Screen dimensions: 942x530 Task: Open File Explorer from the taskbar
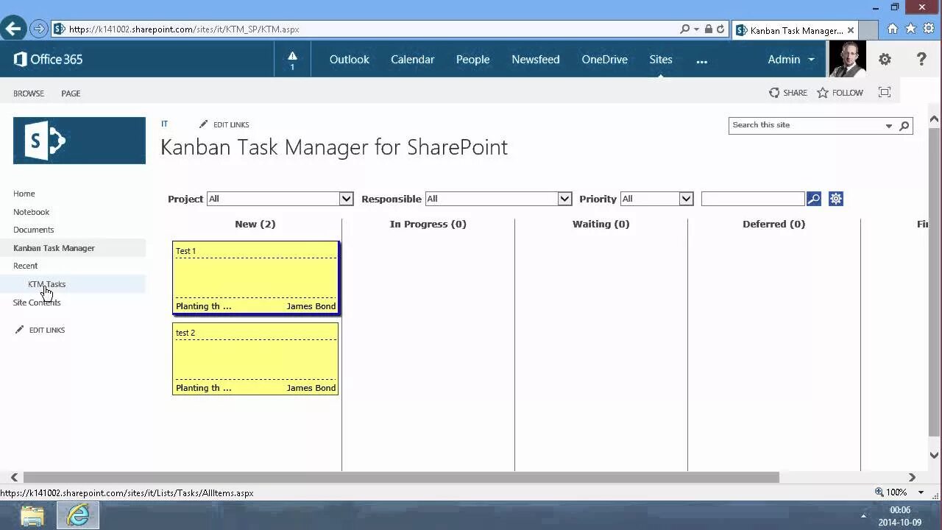[32, 515]
